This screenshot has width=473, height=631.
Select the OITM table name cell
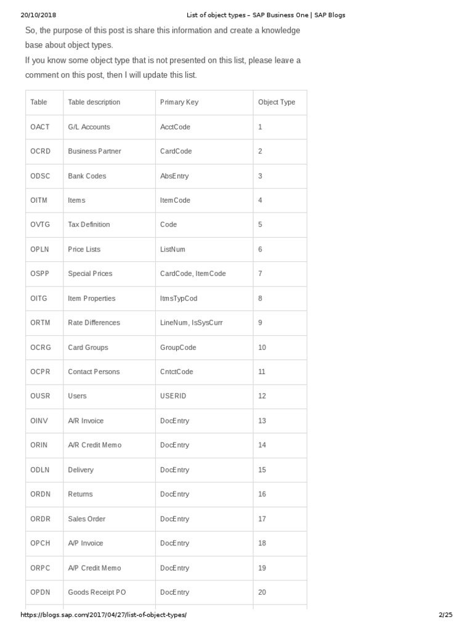tap(39, 200)
